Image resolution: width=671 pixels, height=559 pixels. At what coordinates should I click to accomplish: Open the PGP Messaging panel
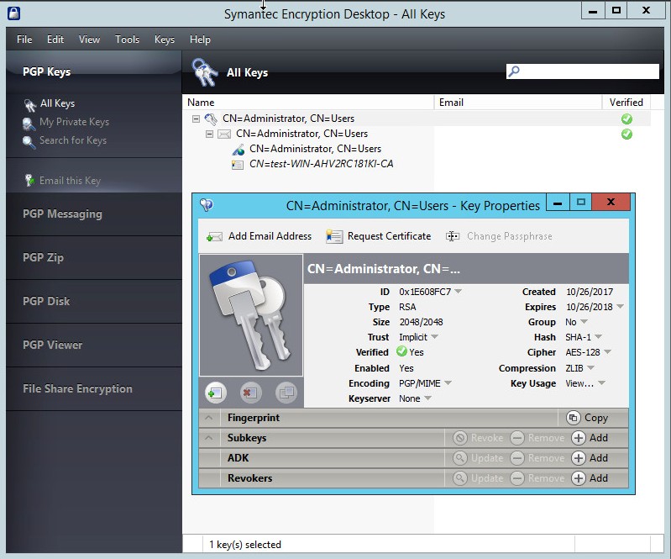click(94, 214)
